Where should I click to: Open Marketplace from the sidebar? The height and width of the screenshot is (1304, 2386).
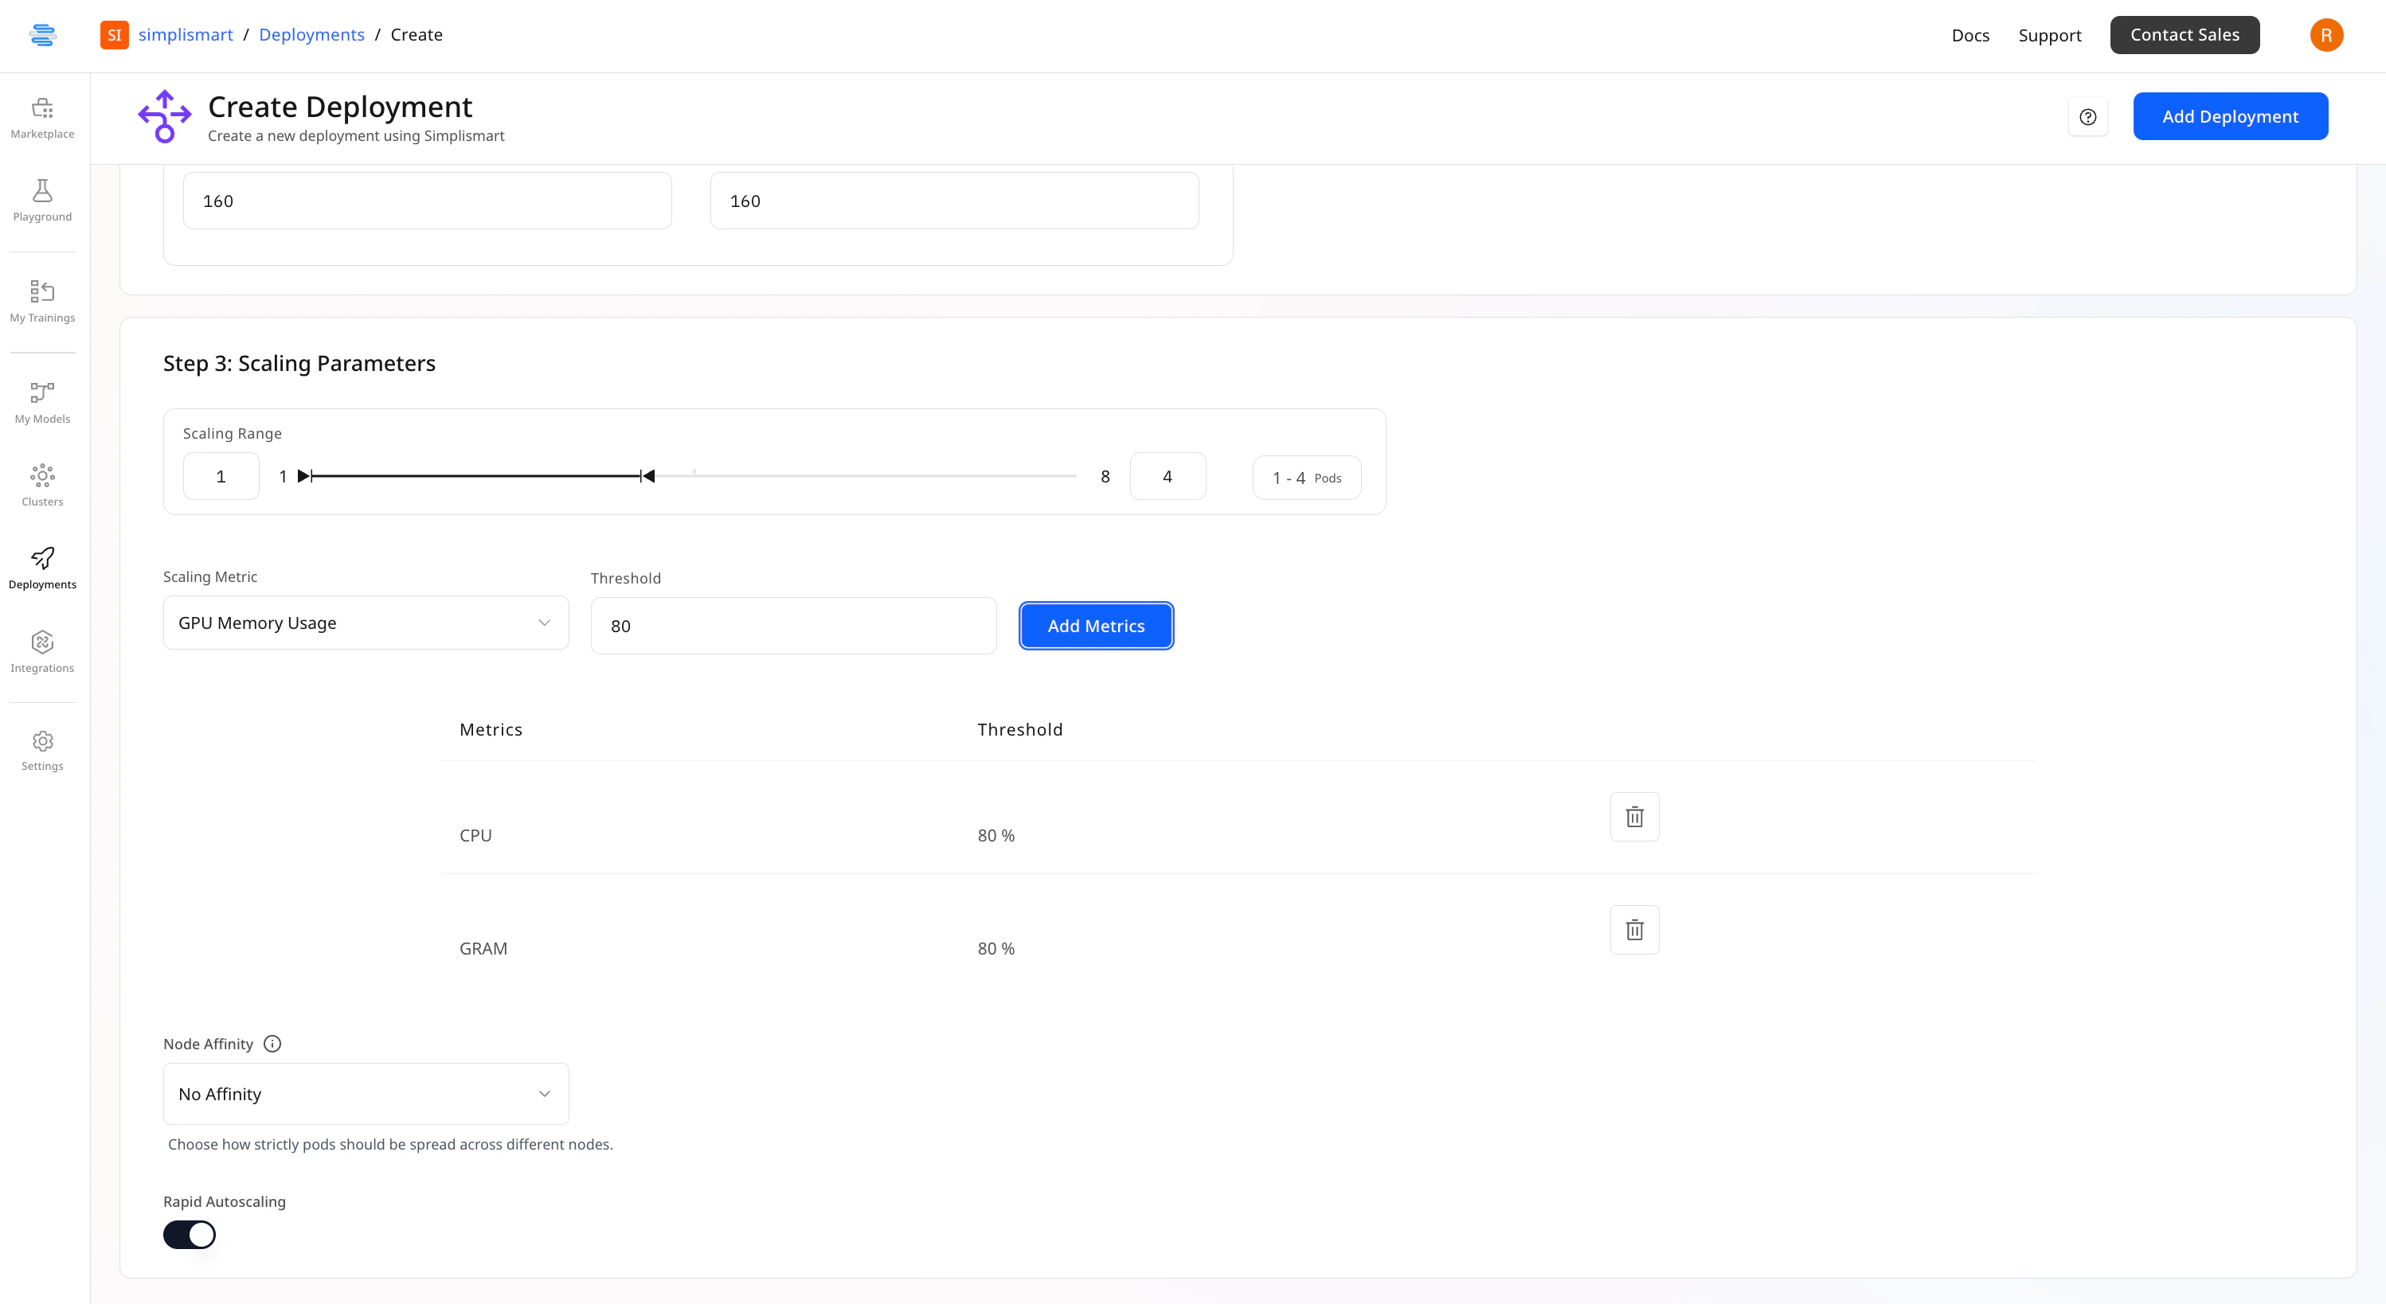pyautogui.click(x=43, y=119)
